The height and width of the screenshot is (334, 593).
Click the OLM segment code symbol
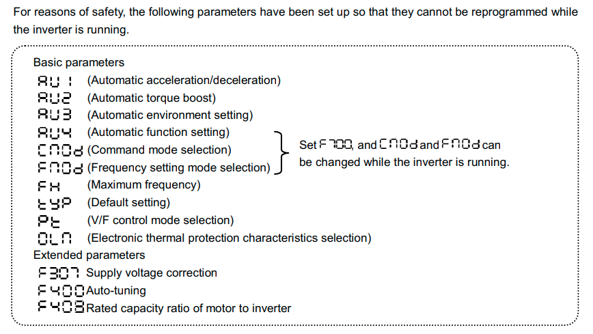pyautogui.click(x=59, y=238)
